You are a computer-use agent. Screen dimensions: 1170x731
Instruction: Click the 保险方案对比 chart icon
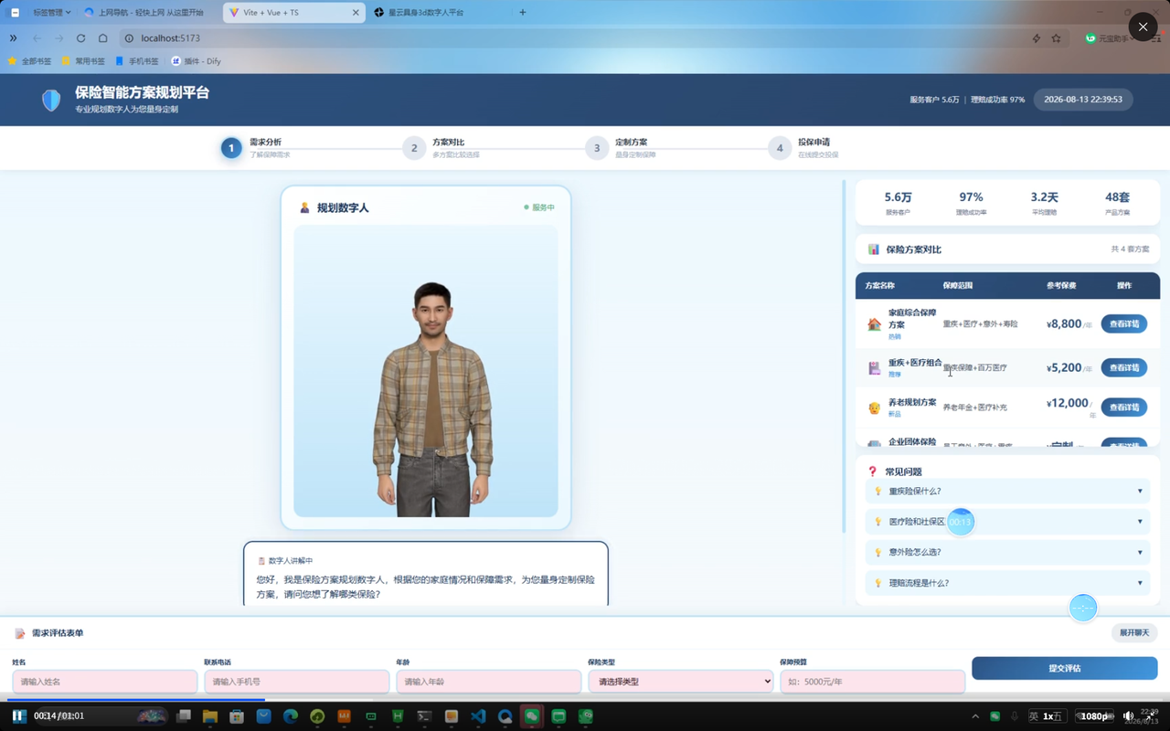(874, 249)
